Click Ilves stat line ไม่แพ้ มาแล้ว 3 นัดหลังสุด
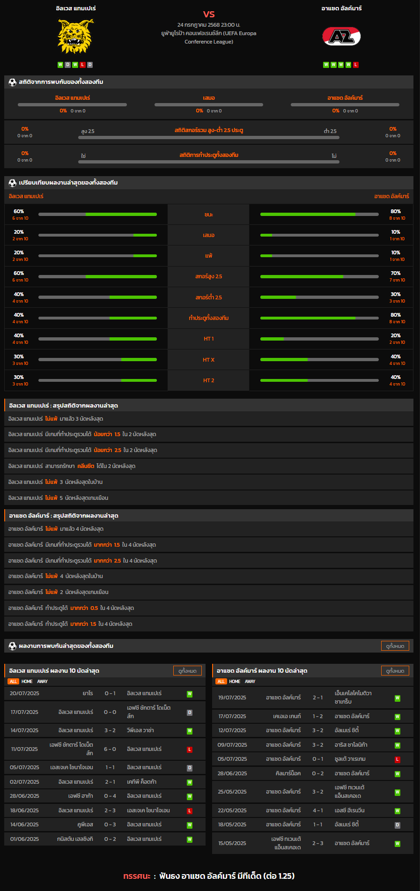Screen dimensions: 420x891 pos(209,419)
